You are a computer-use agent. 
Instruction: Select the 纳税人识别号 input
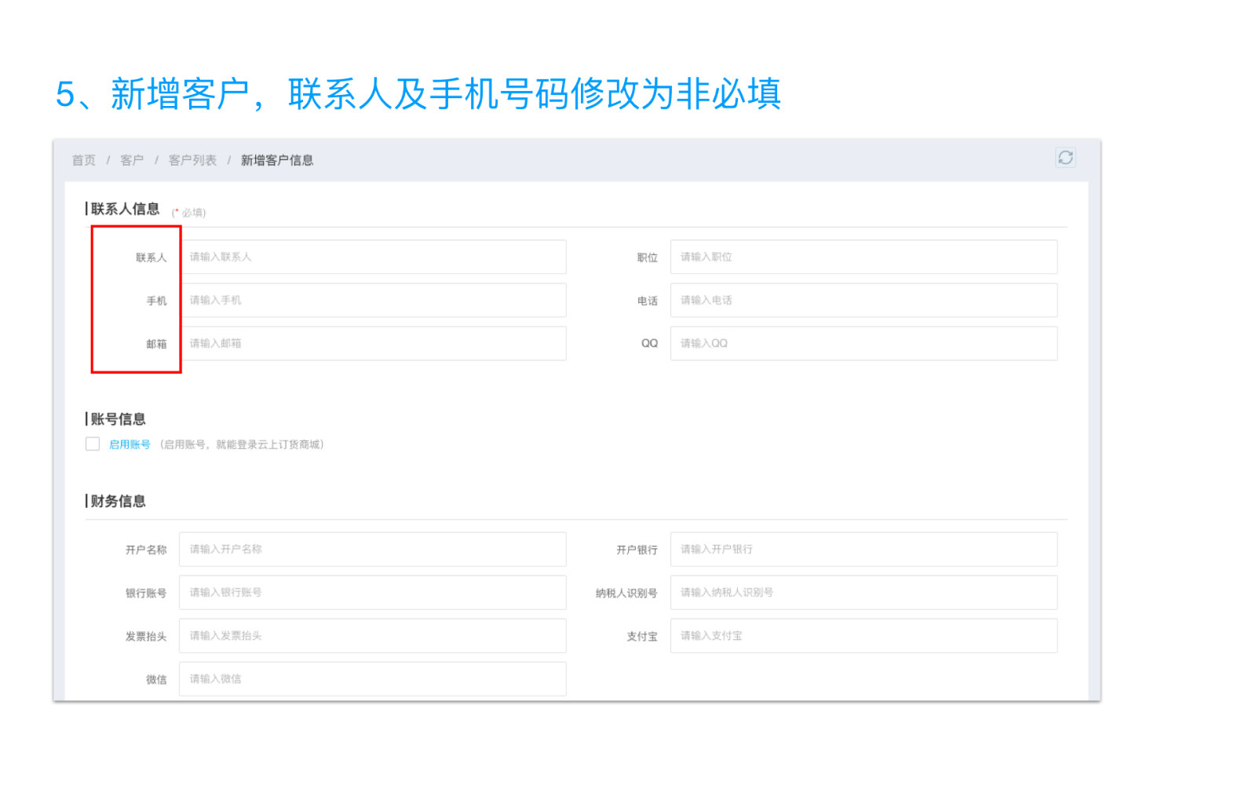point(863,593)
